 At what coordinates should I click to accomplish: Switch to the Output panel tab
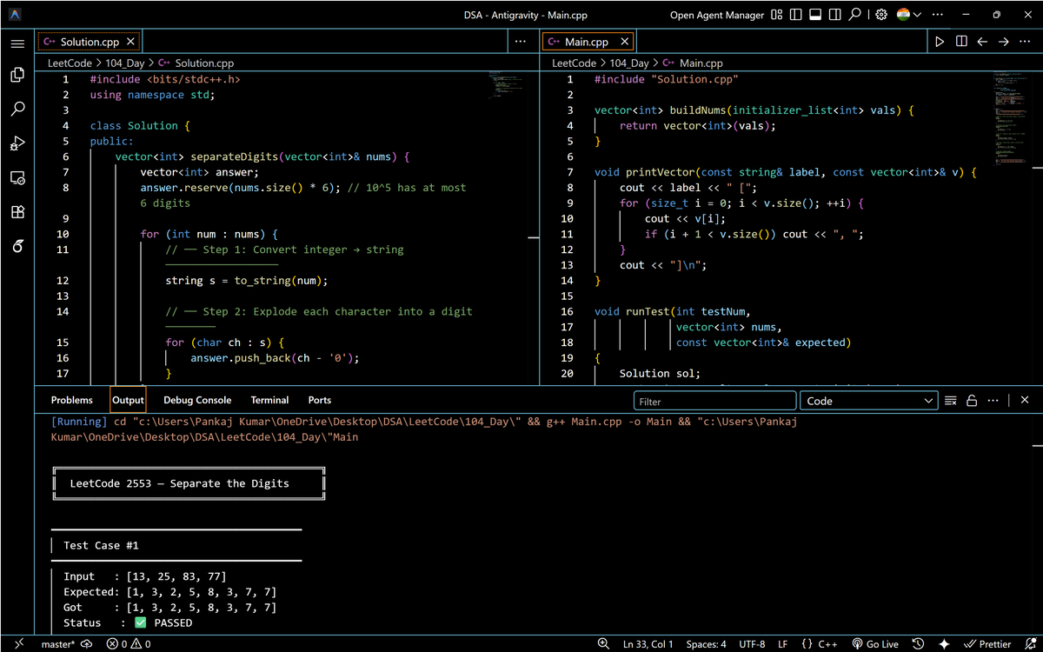[128, 400]
